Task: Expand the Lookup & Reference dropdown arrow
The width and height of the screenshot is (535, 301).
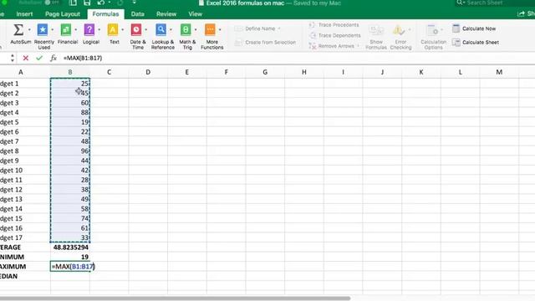Action: click(x=171, y=30)
